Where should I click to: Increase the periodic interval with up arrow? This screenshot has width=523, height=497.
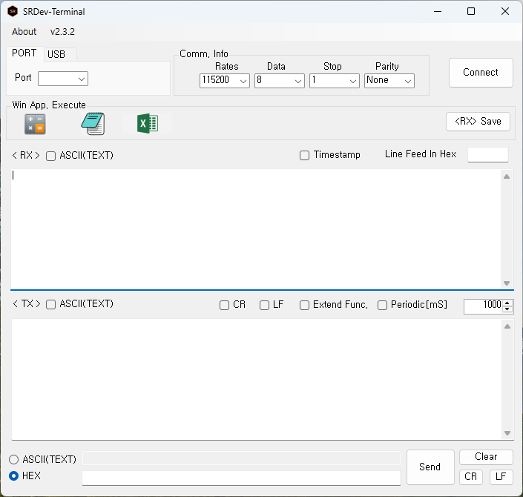[507, 303]
